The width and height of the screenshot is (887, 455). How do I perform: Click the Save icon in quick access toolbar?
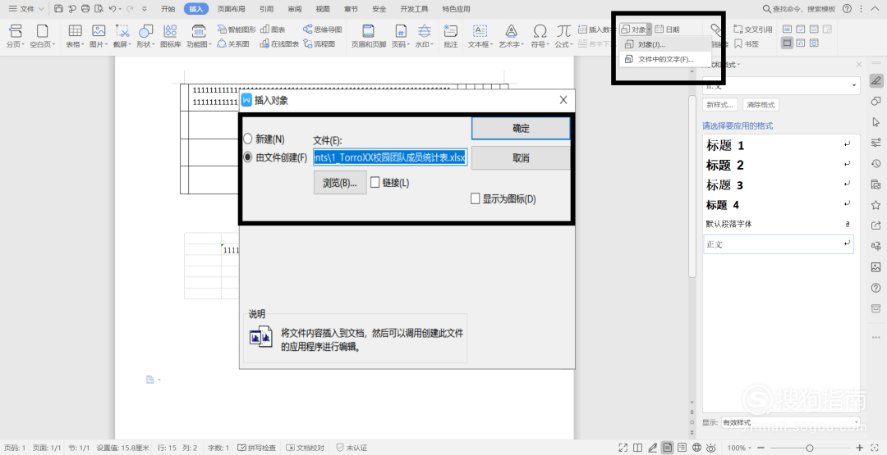click(x=59, y=8)
